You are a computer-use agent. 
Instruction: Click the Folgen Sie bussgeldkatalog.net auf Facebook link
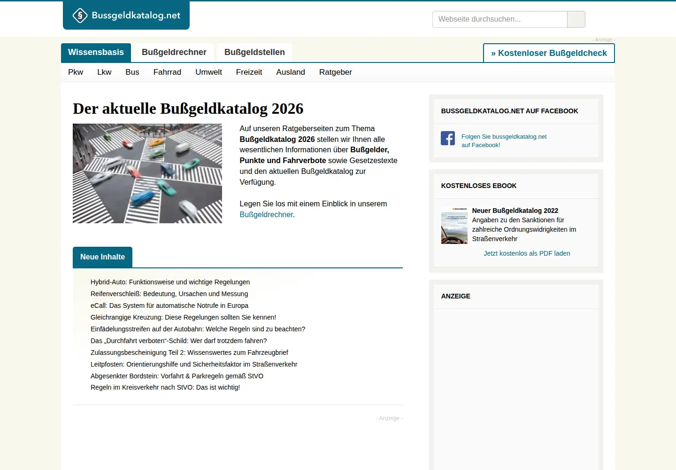click(x=504, y=141)
